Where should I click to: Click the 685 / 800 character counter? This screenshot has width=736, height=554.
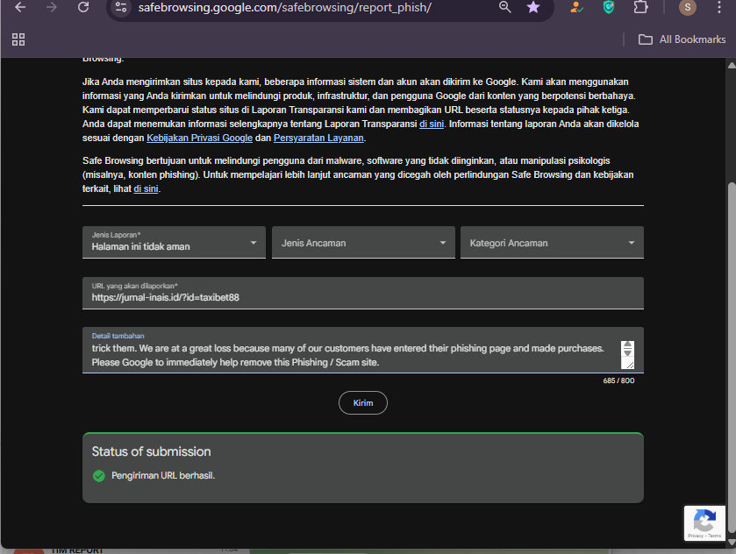coord(618,380)
